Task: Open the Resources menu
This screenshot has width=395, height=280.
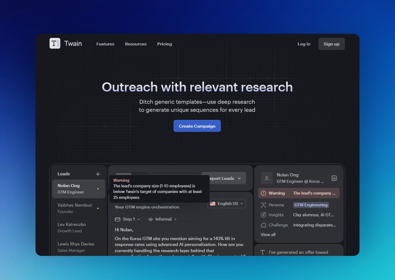Action: 136,44
